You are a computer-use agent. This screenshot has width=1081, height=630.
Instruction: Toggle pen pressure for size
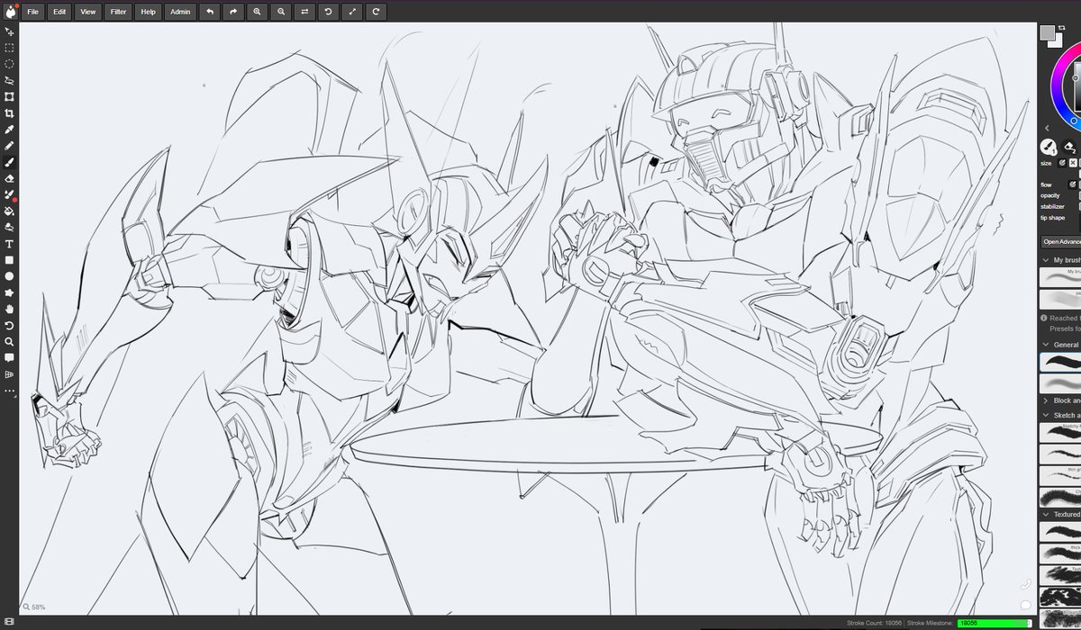click(x=1062, y=163)
